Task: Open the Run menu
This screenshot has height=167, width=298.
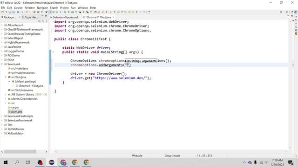Action: tap(73, 8)
